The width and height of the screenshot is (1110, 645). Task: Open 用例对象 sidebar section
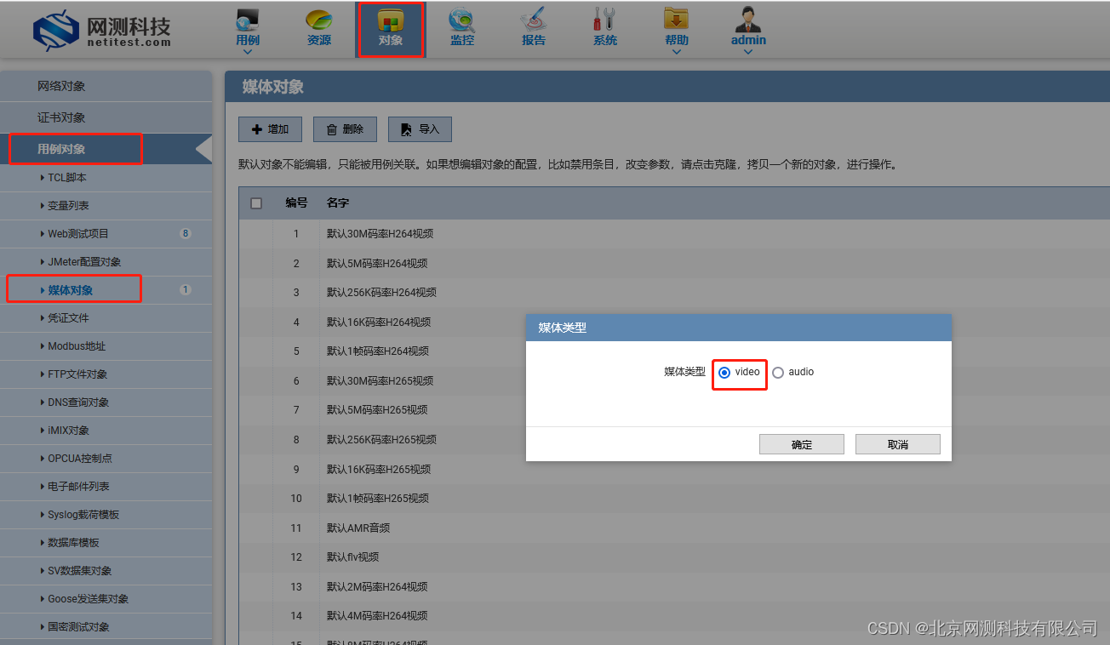[106, 149]
